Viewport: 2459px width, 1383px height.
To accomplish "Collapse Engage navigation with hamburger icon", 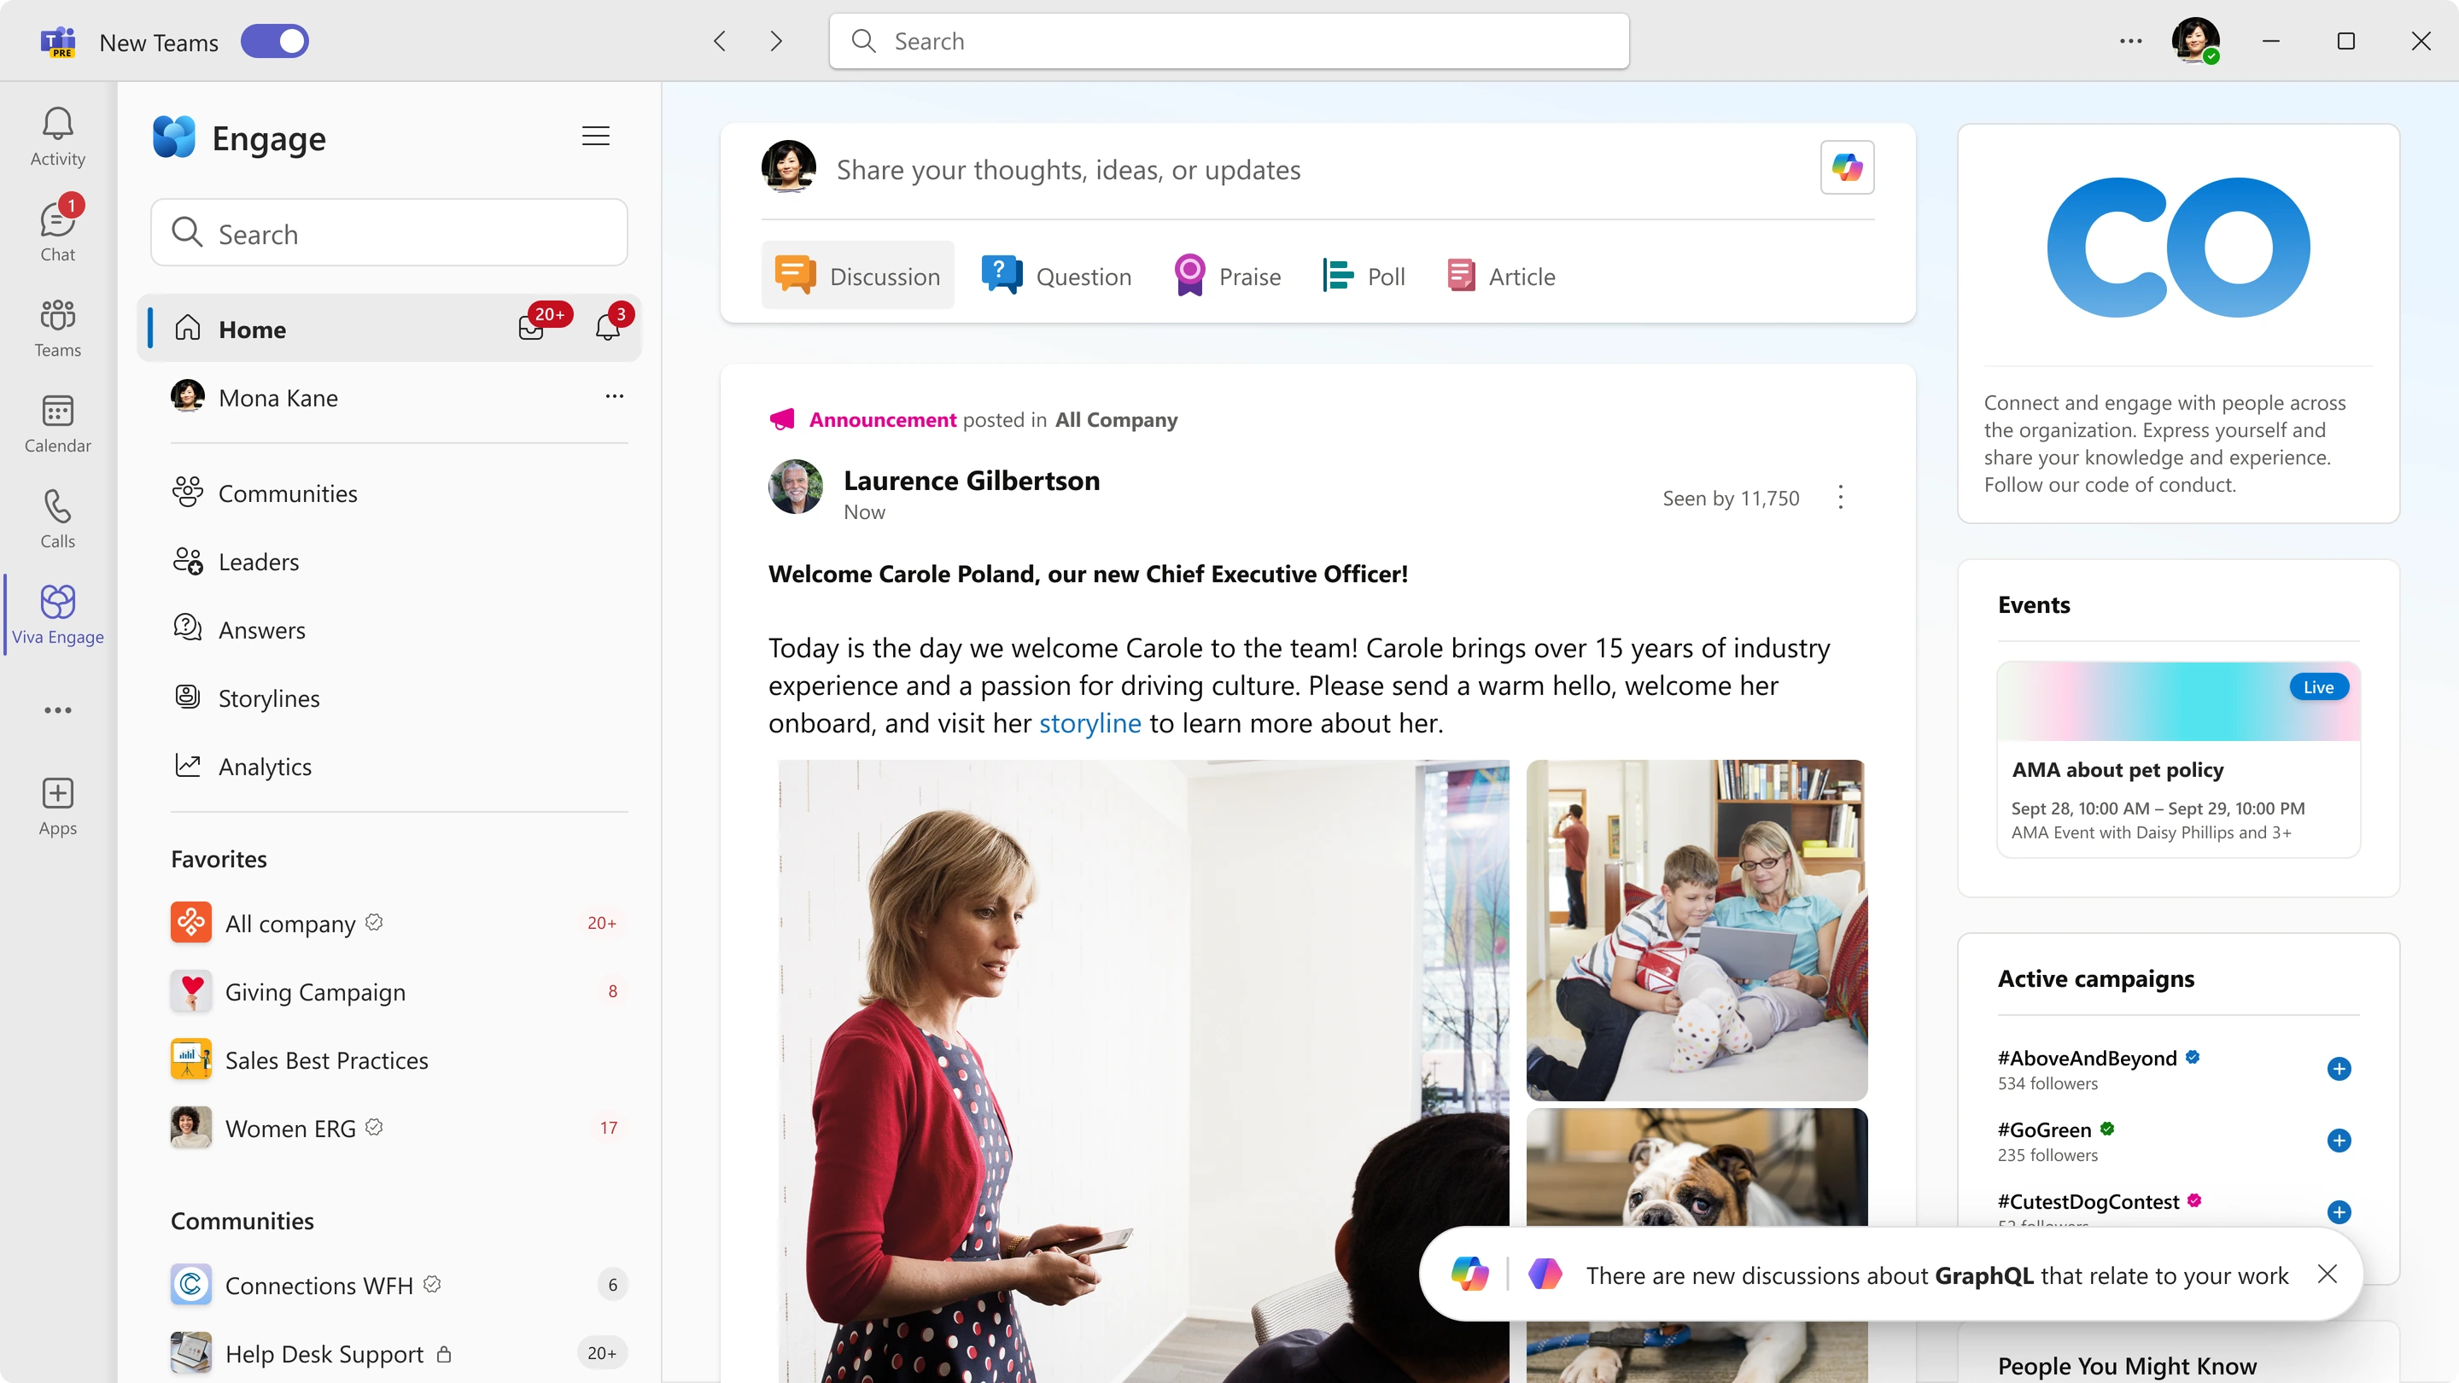I will pos(596,137).
